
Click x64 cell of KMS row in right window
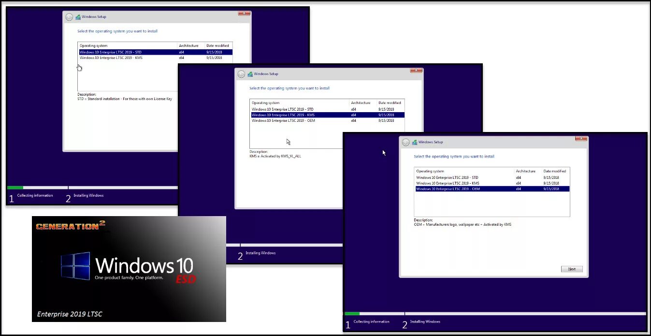click(x=519, y=183)
